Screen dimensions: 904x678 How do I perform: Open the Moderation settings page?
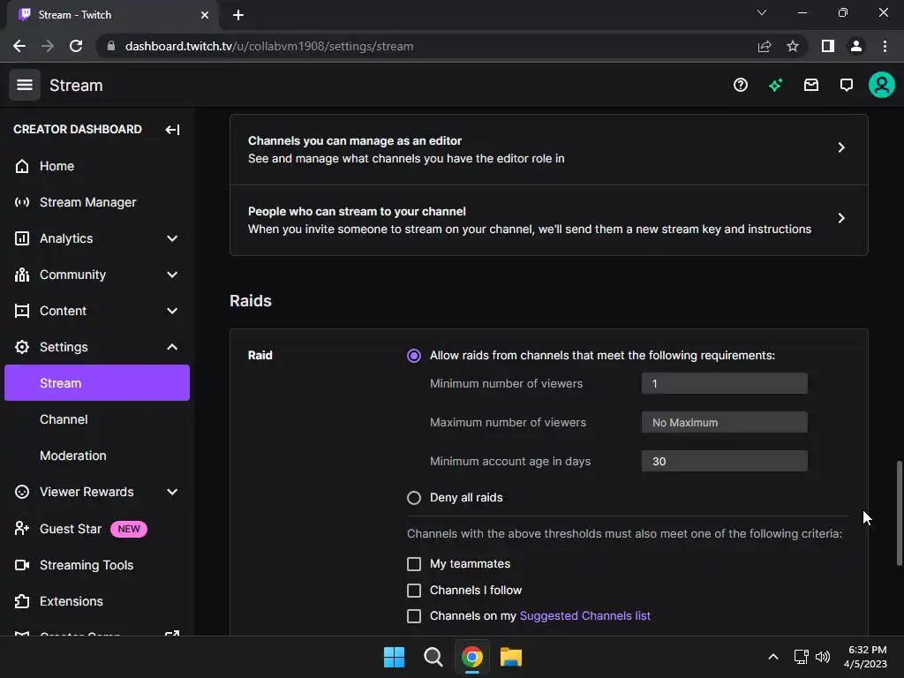tap(97, 456)
